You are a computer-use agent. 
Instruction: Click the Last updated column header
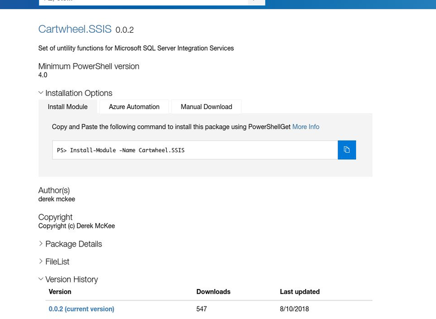tap(300, 292)
